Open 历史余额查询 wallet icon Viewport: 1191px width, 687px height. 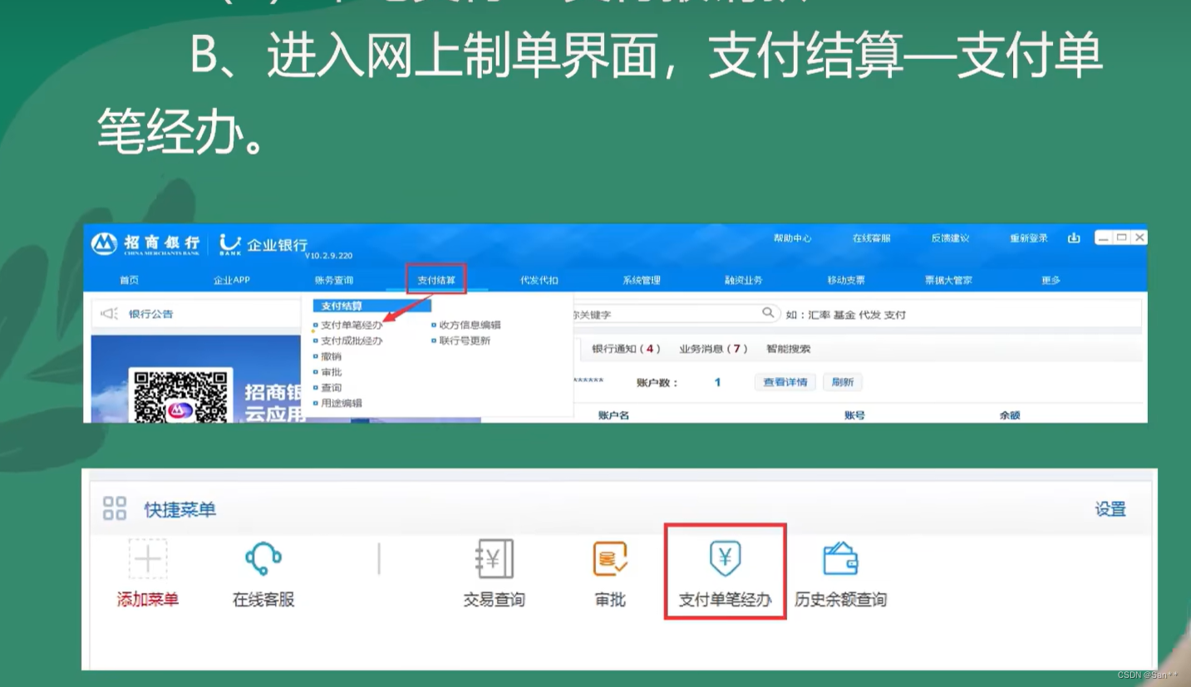(x=840, y=559)
